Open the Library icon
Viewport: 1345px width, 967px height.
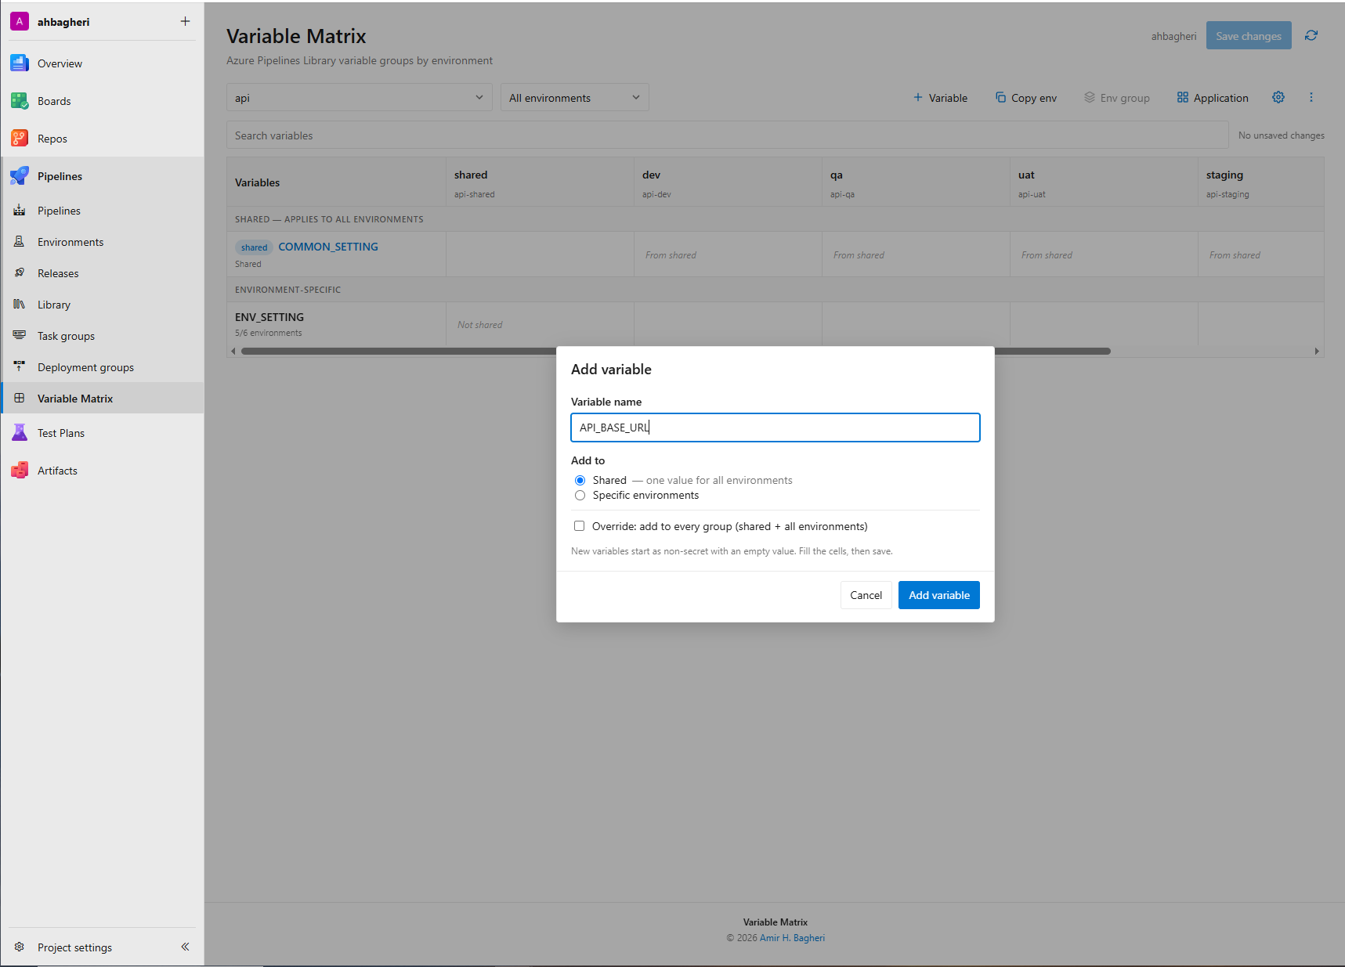click(20, 305)
